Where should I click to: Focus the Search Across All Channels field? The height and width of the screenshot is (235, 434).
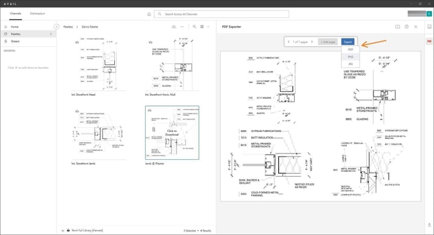[221, 14]
